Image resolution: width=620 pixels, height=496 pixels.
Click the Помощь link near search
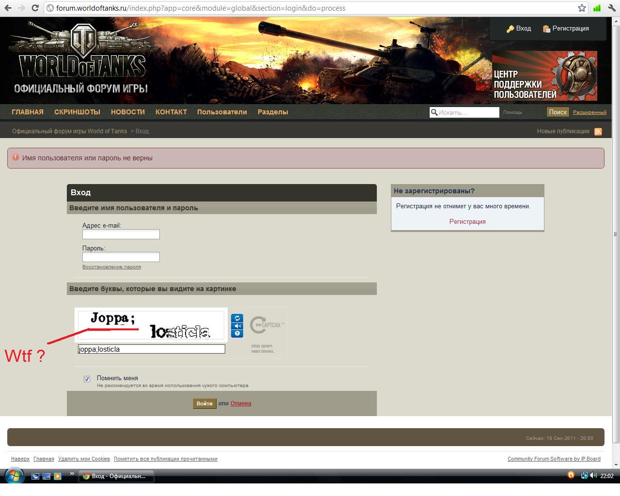pyautogui.click(x=512, y=112)
